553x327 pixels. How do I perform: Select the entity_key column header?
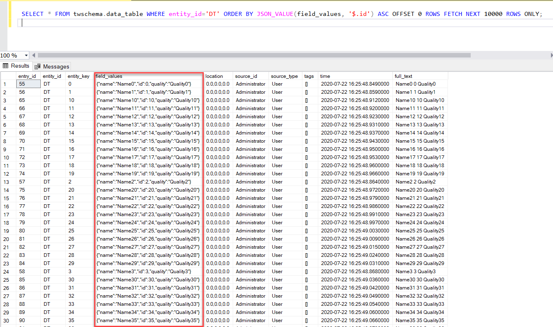click(x=79, y=76)
